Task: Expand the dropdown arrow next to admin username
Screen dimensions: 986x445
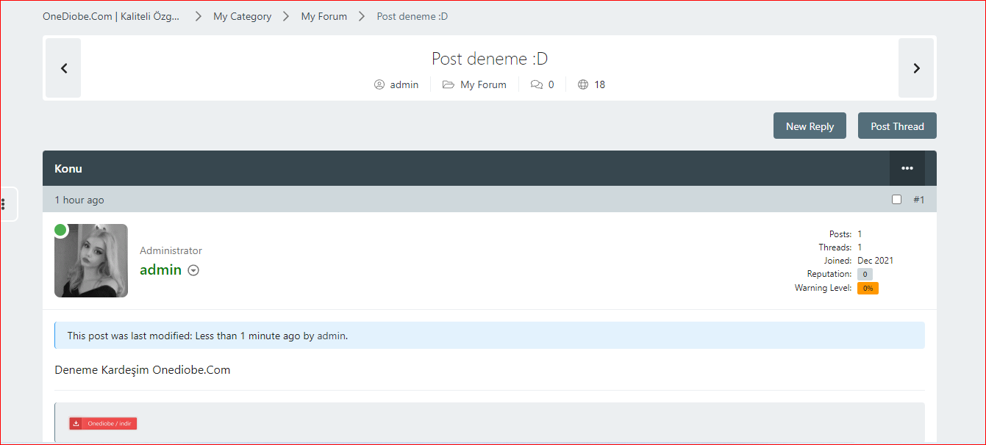Action: point(193,270)
